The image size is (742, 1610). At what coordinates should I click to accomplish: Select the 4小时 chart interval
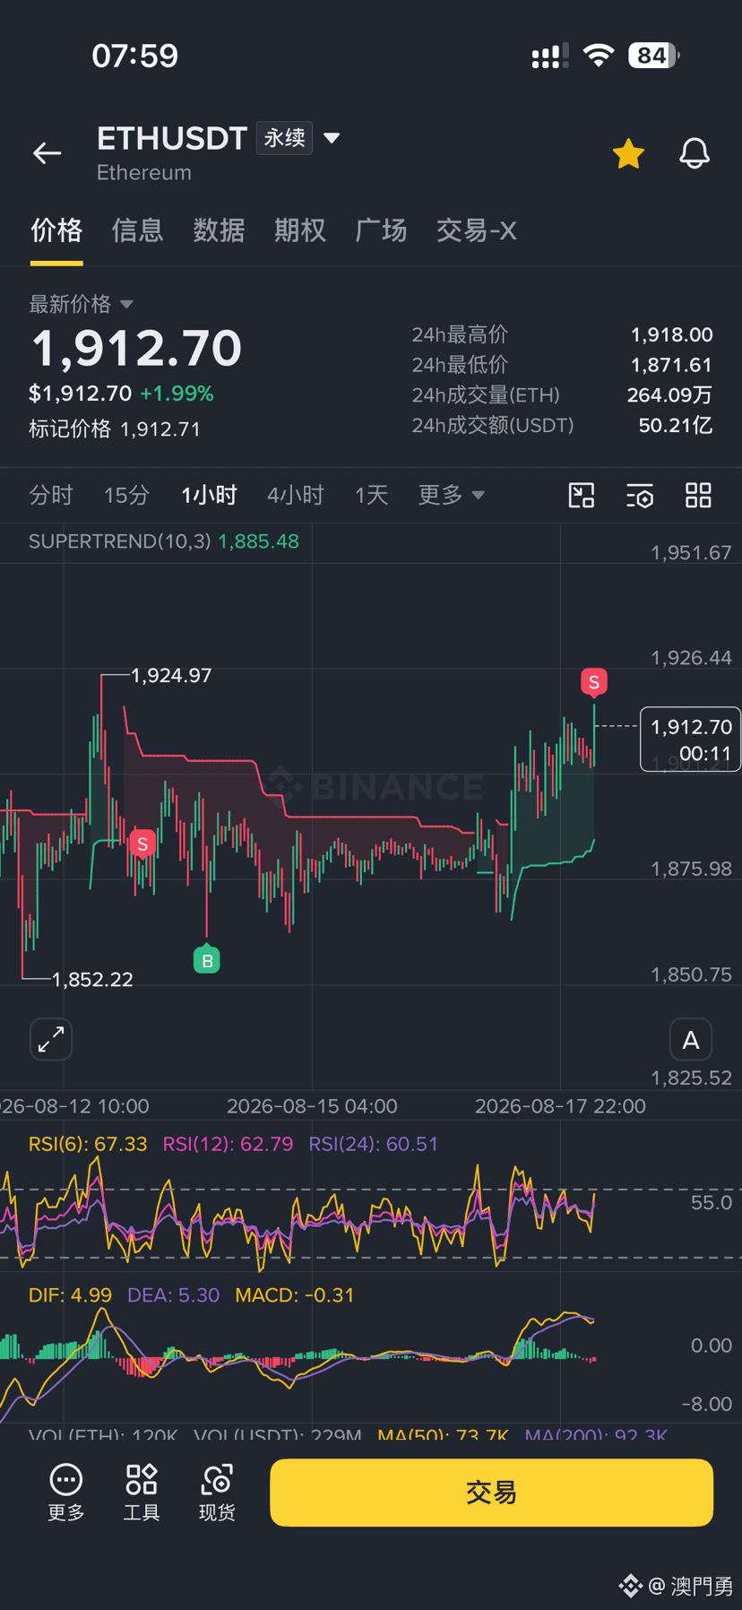tap(295, 495)
